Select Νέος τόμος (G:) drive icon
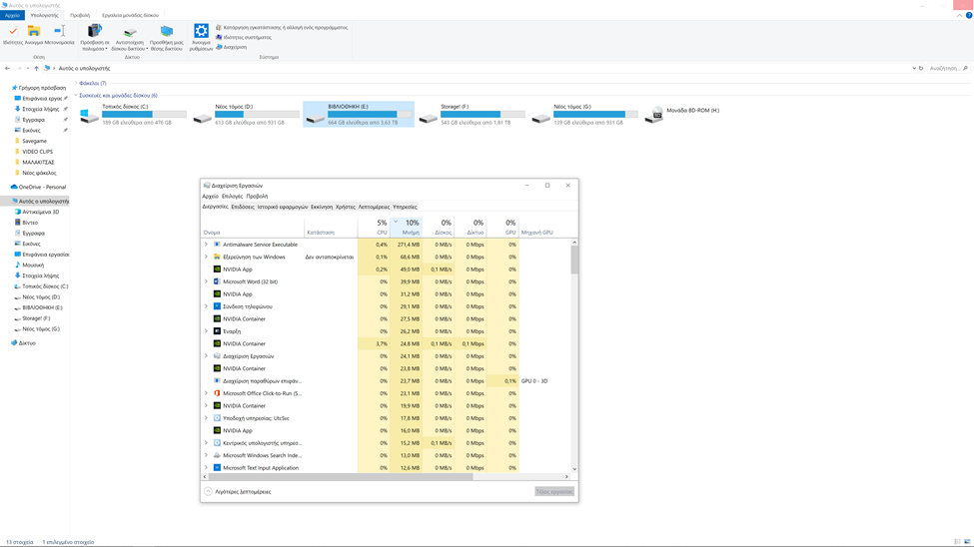 pyautogui.click(x=541, y=117)
